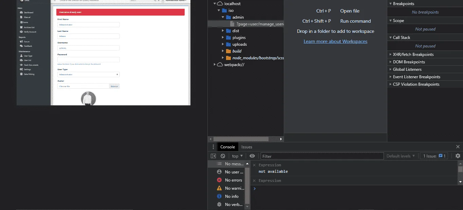Open the Default levels dropdown
Image resolution: width=463 pixels, height=210 pixels.
tap(401, 156)
